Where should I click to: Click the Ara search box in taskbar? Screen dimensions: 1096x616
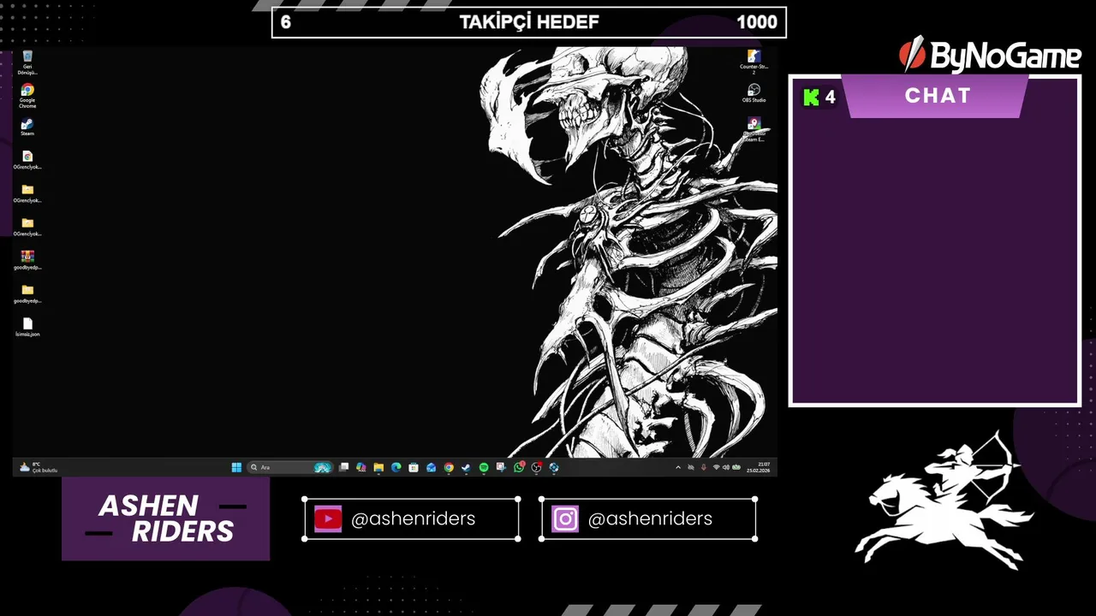[x=289, y=467]
